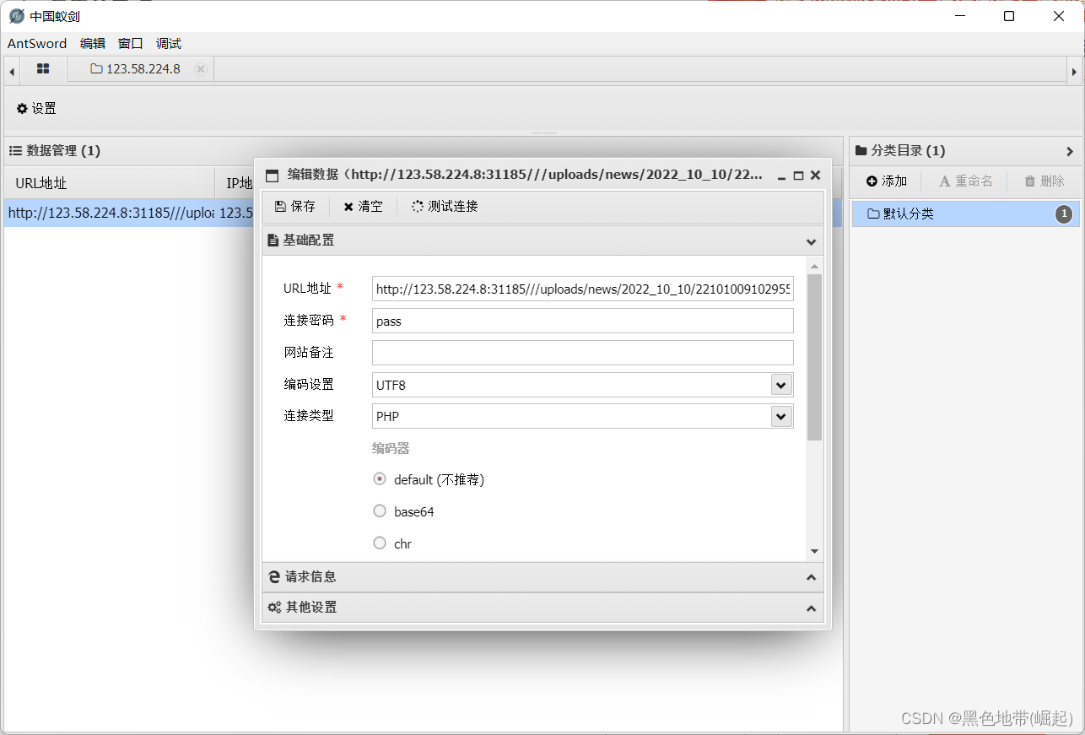Select the 默认分类 category
The width and height of the screenshot is (1085, 735).
[965, 213]
